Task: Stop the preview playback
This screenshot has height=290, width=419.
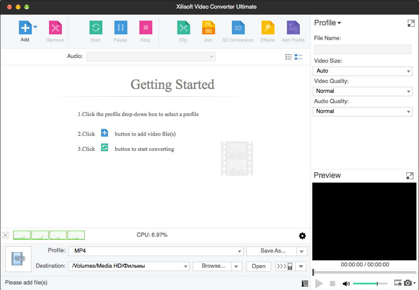Action: coord(333,283)
